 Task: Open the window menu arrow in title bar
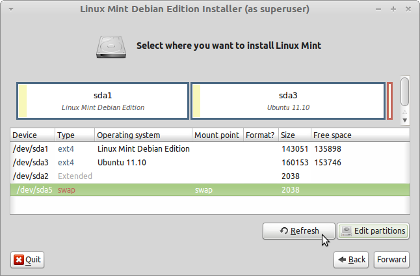pos(11,9)
